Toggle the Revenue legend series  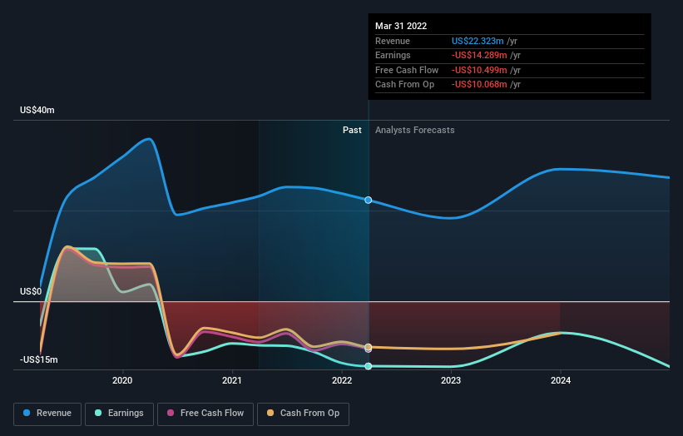tap(47, 414)
